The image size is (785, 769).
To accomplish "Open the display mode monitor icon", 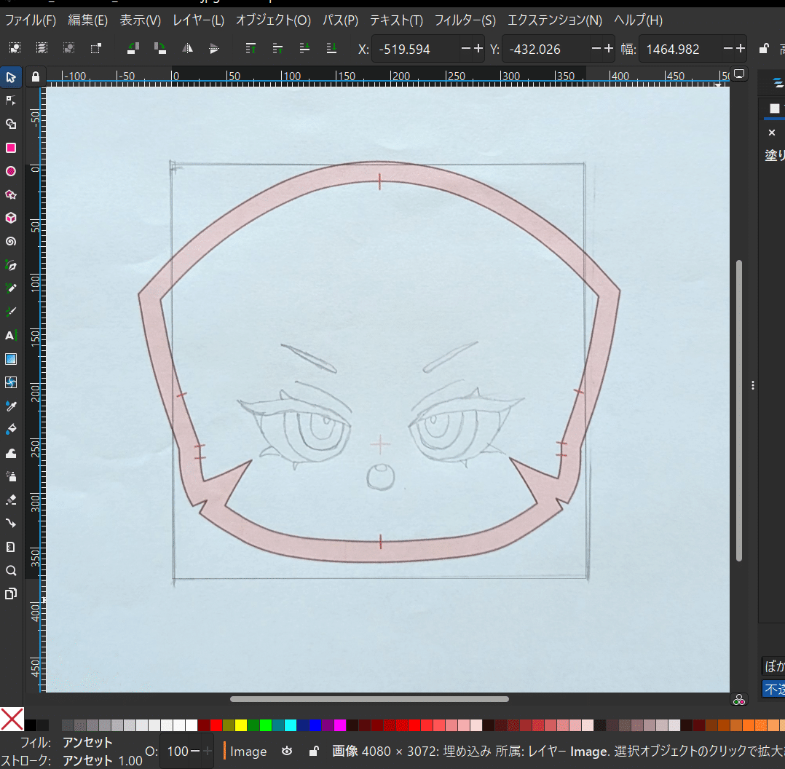I will 739,74.
